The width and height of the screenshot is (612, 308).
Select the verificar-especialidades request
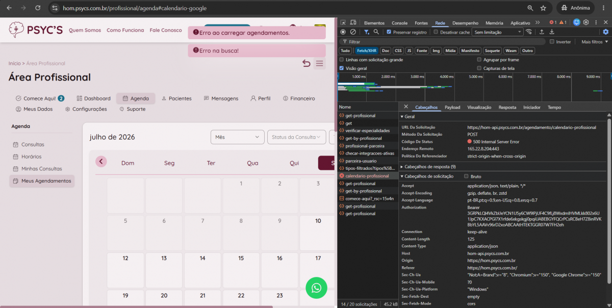(x=367, y=131)
